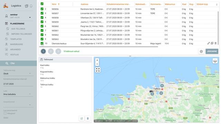Click the Tellimused panel header icon
This screenshot has height=124, width=221.
pyautogui.click(x=41, y=60)
